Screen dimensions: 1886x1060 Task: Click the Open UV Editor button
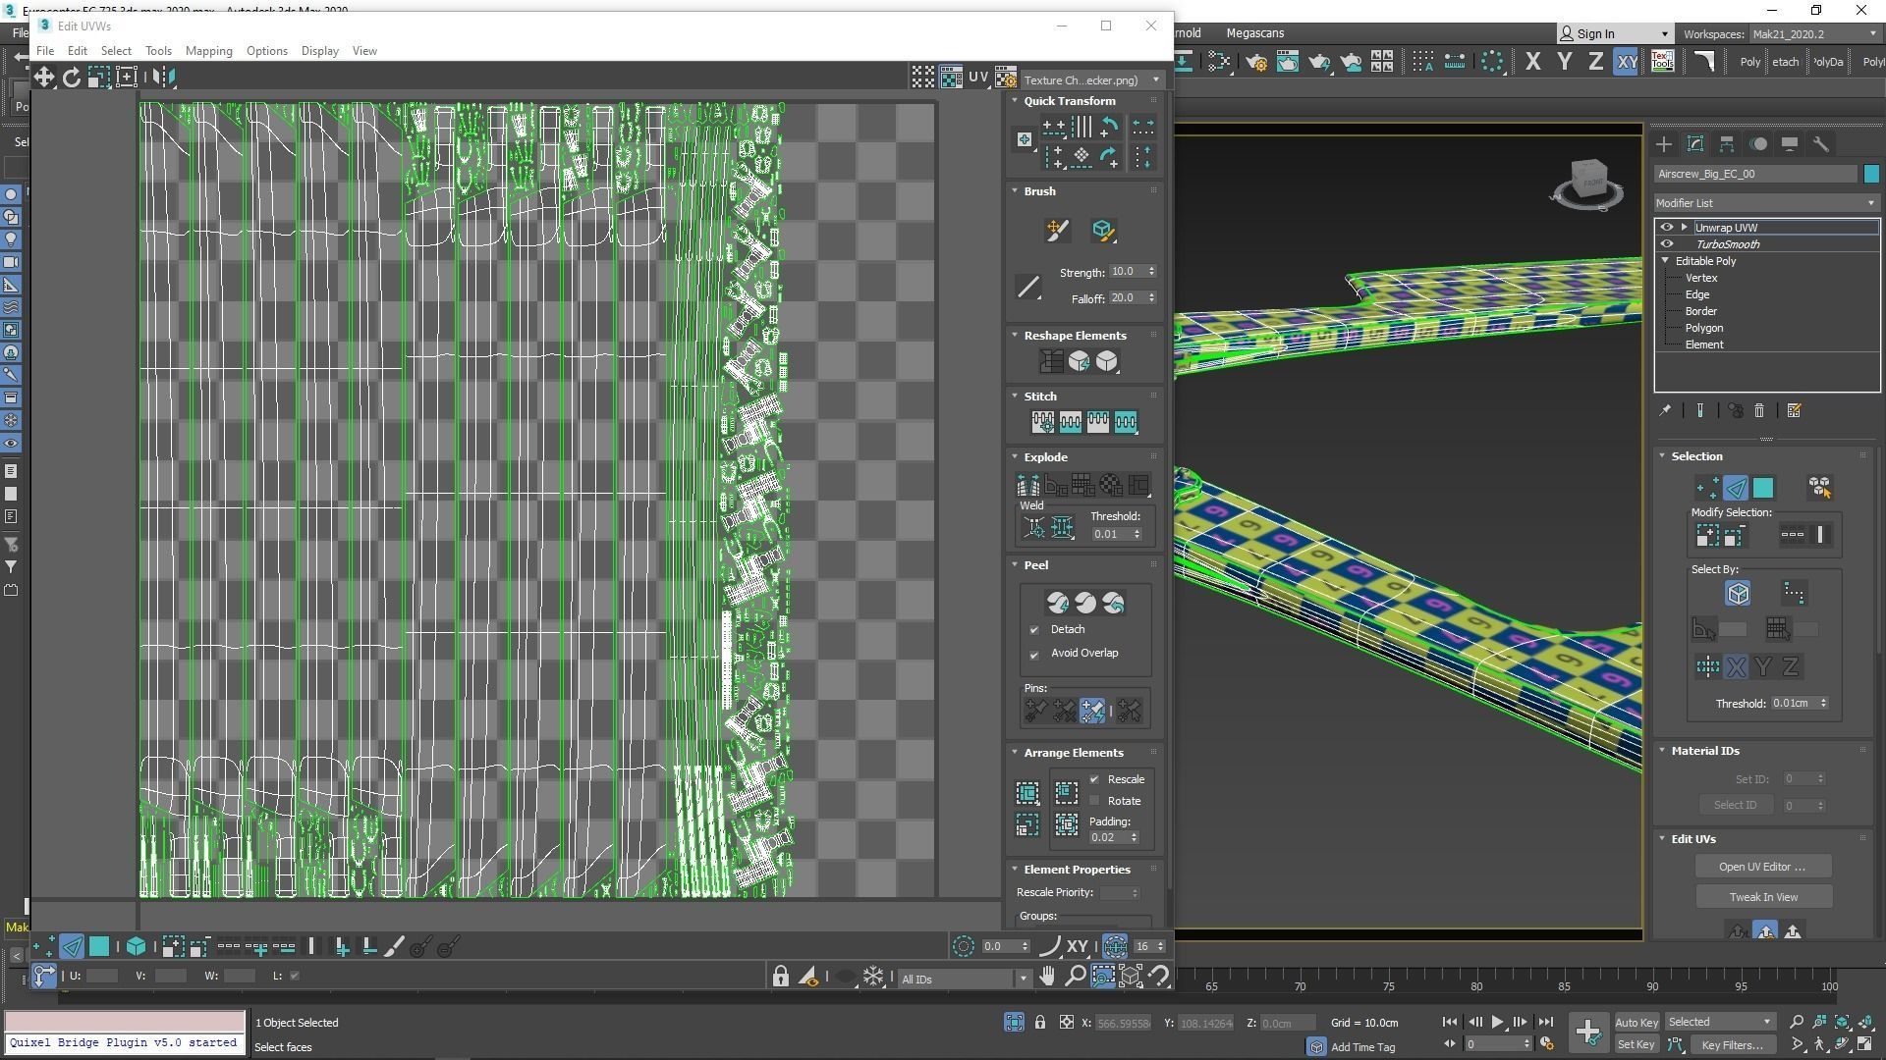click(x=1762, y=867)
